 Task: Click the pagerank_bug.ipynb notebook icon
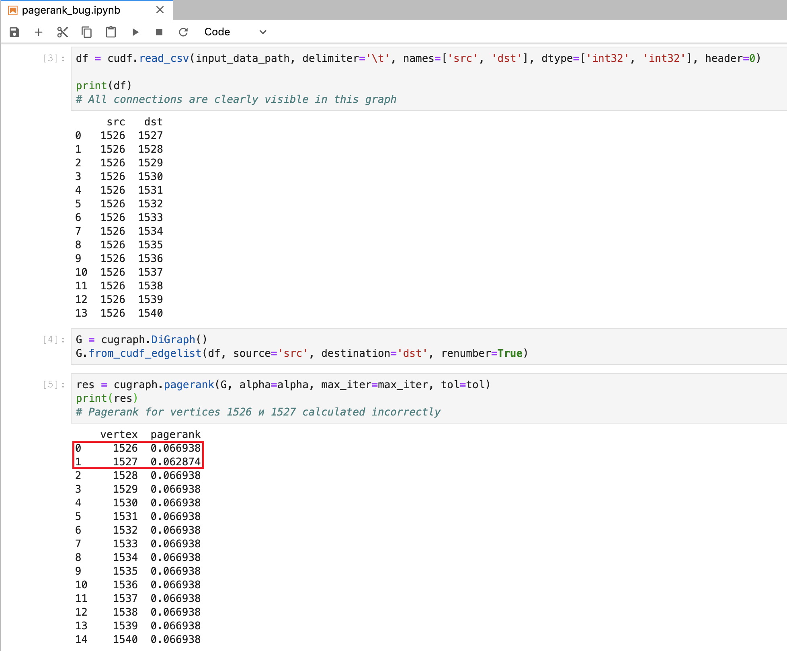pyautogui.click(x=13, y=10)
